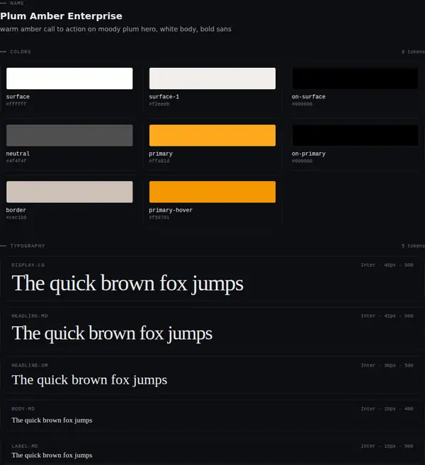Viewport: 425px width, 465px height.
Task: Click the 'border' token name
Action: pyautogui.click(x=16, y=210)
